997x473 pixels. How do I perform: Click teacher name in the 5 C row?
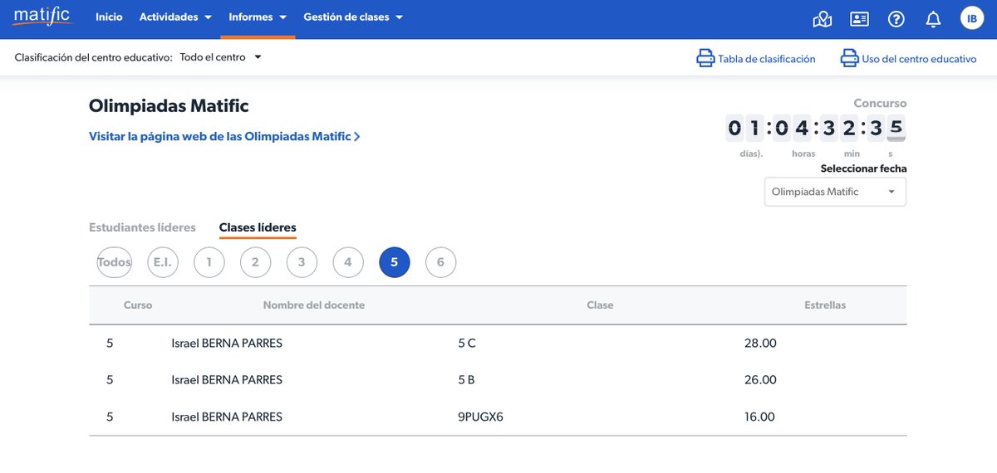pyautogui.click(x=227, y=343)
